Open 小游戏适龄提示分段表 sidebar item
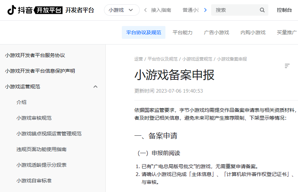298x192 pixels. [41, 165]
